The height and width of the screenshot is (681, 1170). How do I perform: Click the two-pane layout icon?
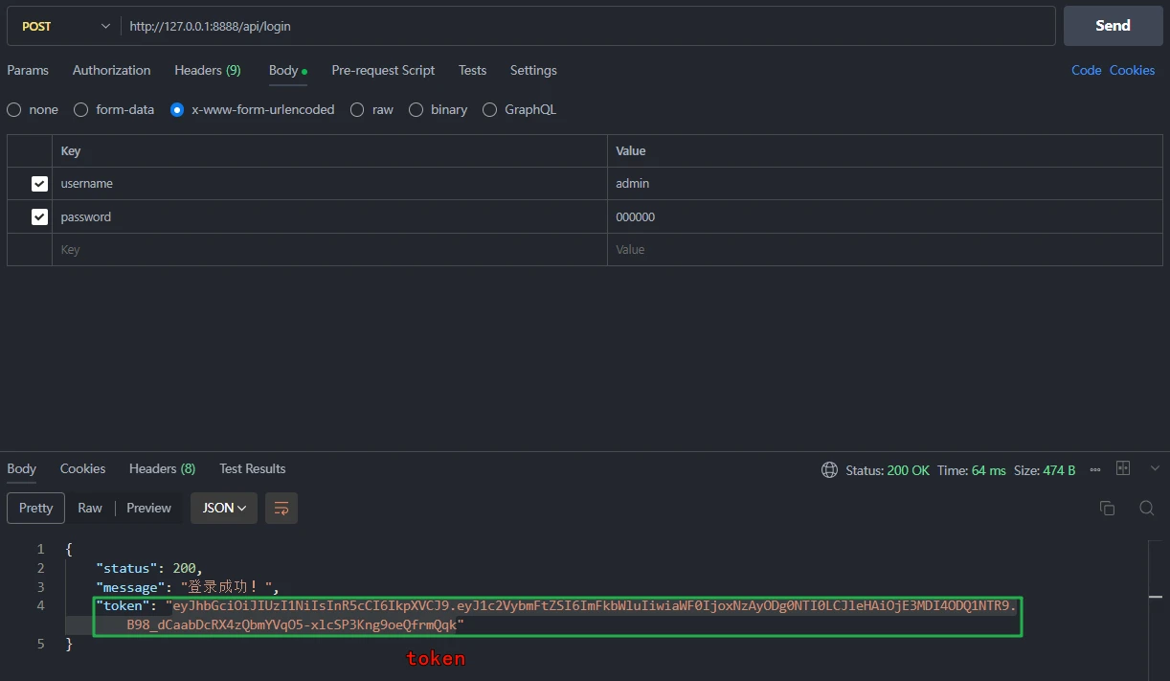point(1123,468)
